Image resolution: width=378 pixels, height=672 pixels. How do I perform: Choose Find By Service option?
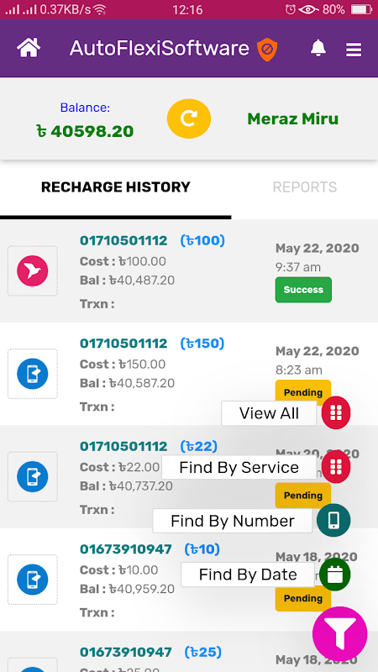[239, 467]
